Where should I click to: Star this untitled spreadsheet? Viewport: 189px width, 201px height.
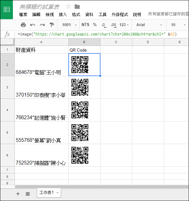(x=68, y=7)
